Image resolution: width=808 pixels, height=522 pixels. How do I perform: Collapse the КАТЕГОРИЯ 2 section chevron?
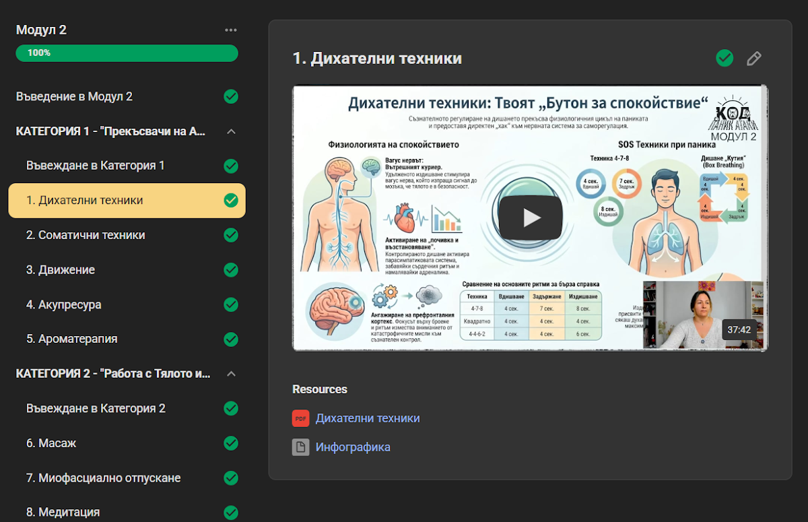pos(231,374)
